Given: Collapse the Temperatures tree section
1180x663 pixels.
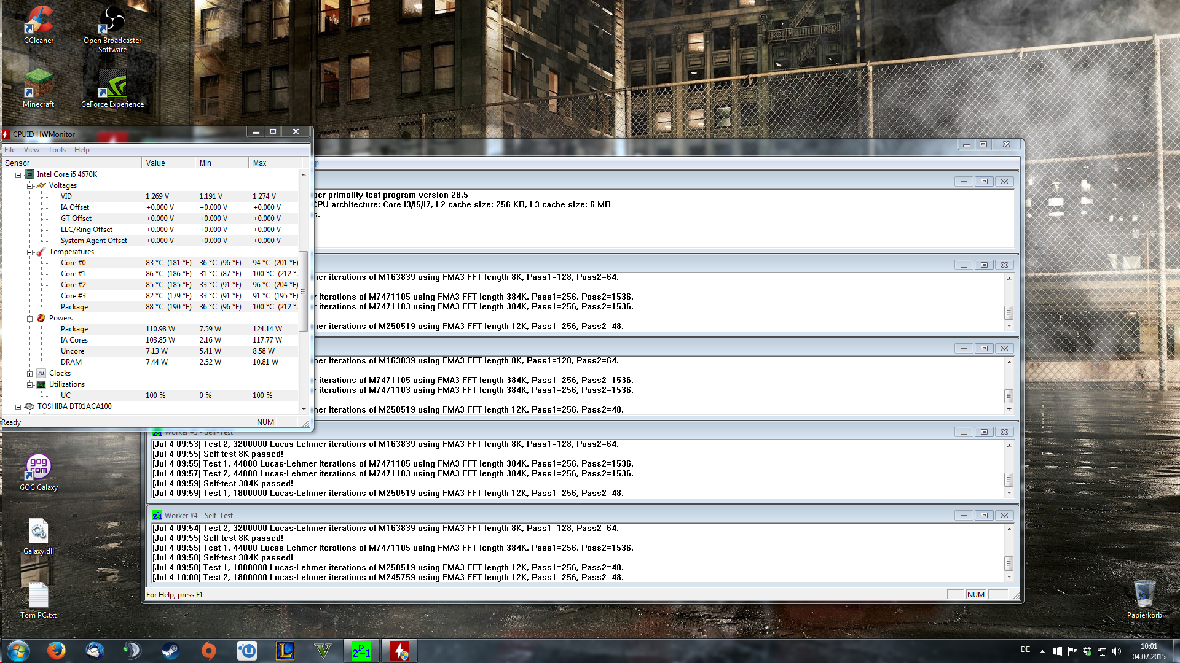Looking at the screenshot, I should pyautogui.click(x=29, y=252).
